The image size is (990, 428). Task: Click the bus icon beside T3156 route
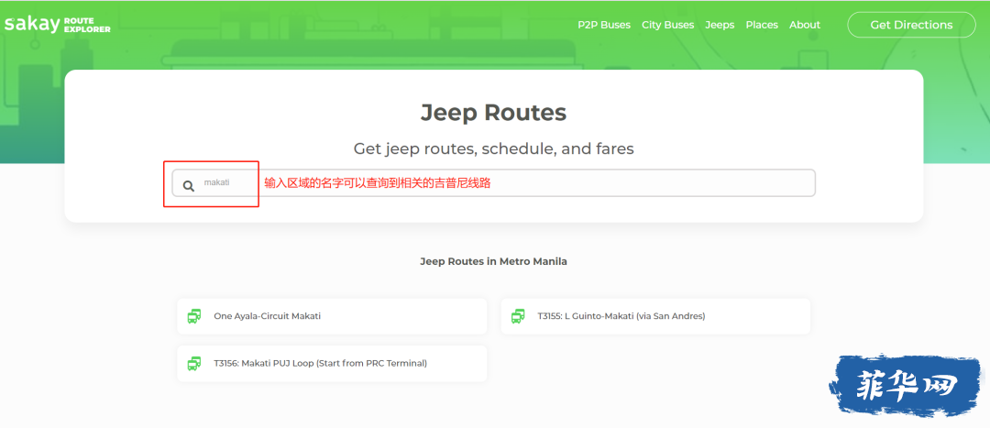[194, 364]
